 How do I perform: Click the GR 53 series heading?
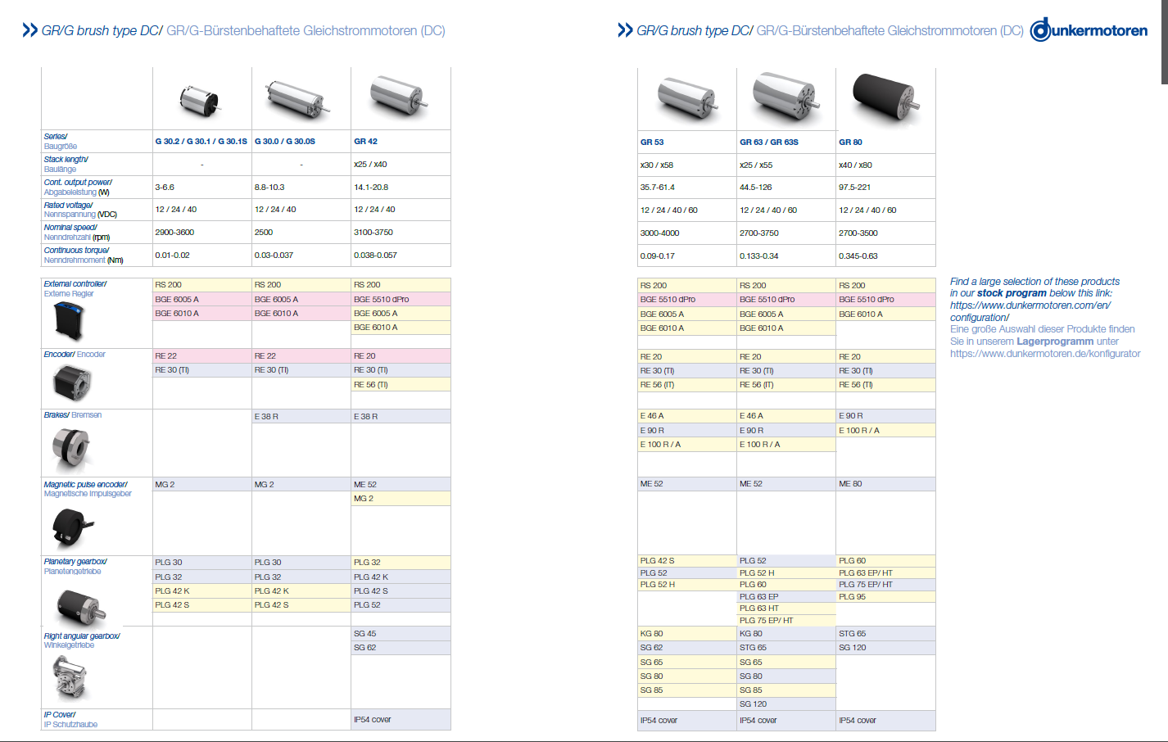click(652, 143)
